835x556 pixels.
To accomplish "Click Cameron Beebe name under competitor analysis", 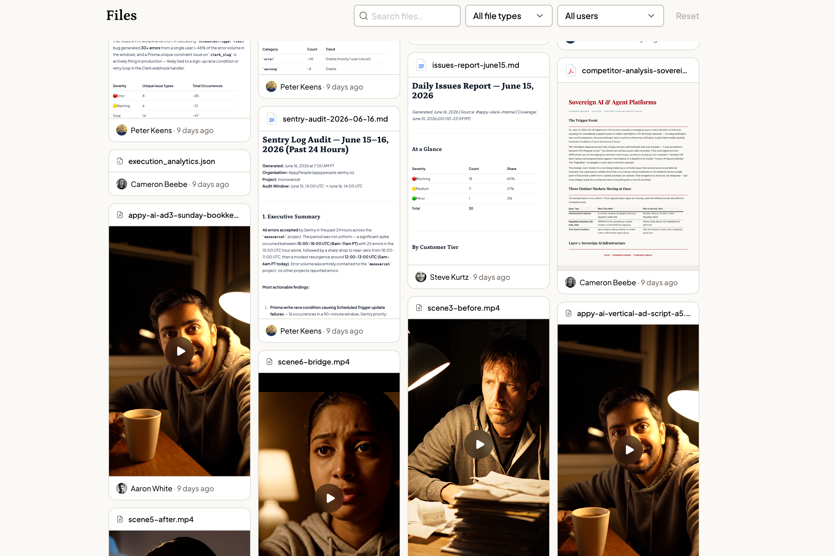I will click(608, 283).
